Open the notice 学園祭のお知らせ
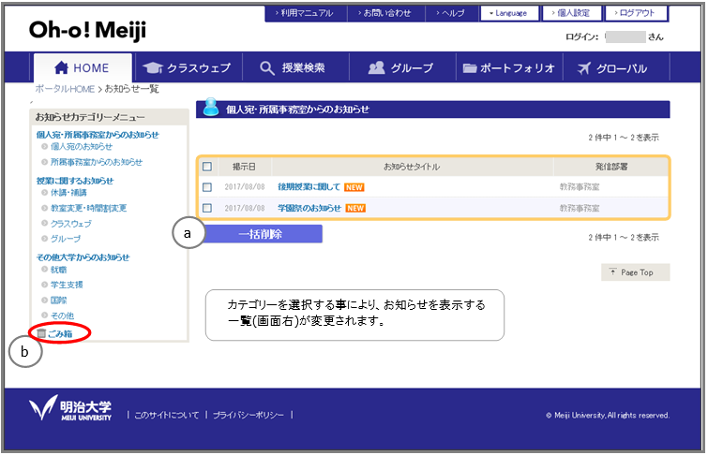 (x=309, y=208)
